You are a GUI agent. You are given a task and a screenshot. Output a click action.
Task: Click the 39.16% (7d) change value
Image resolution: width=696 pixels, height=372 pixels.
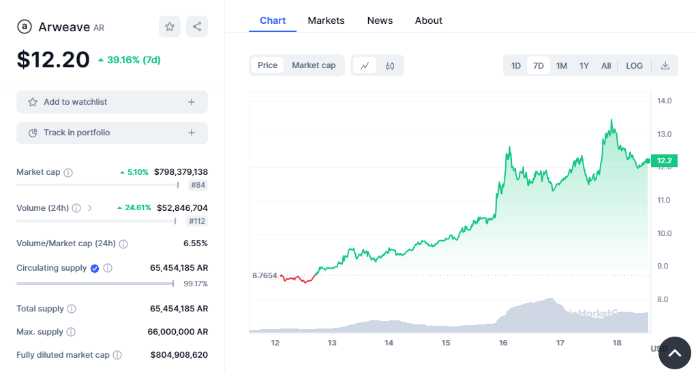tap(134, 60)
